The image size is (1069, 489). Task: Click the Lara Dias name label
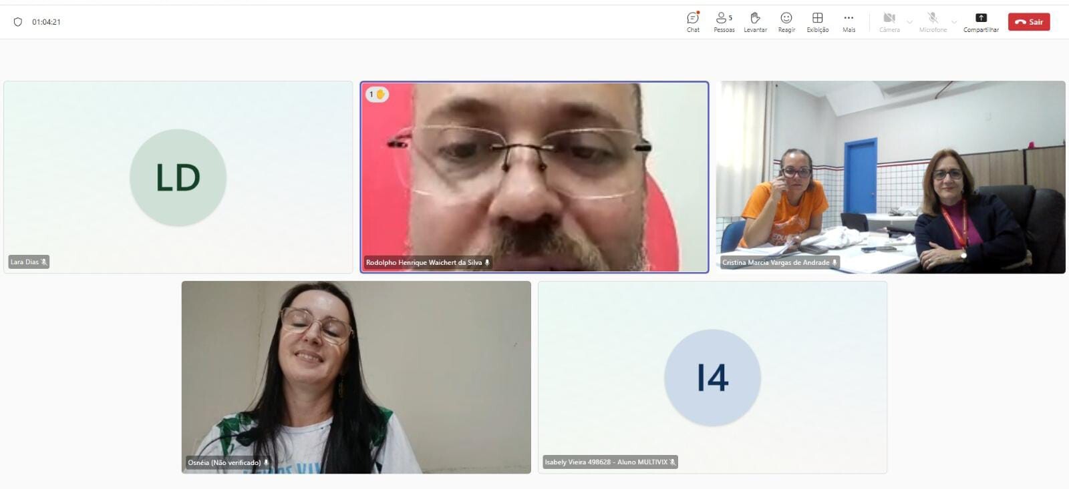(x=29, y=262)
